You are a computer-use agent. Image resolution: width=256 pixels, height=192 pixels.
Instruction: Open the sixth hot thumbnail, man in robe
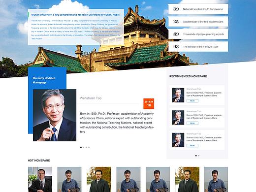coord(187,180)
